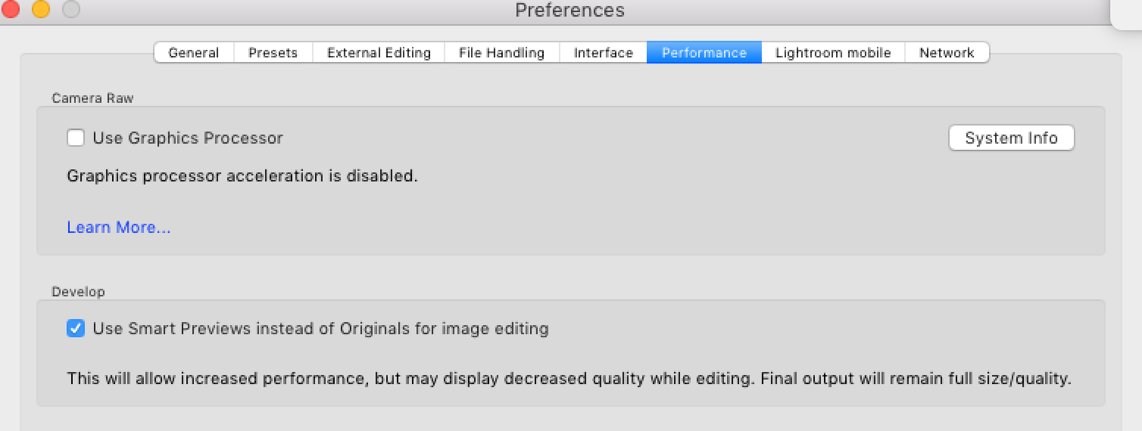Screen dimensions: 1142x431
Task: Click the Smart Previews performance description text
Action: pos(569,378)
